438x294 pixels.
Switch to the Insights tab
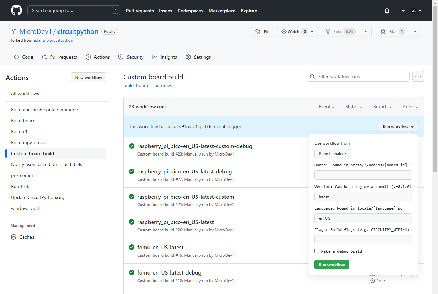pos(164,57)
